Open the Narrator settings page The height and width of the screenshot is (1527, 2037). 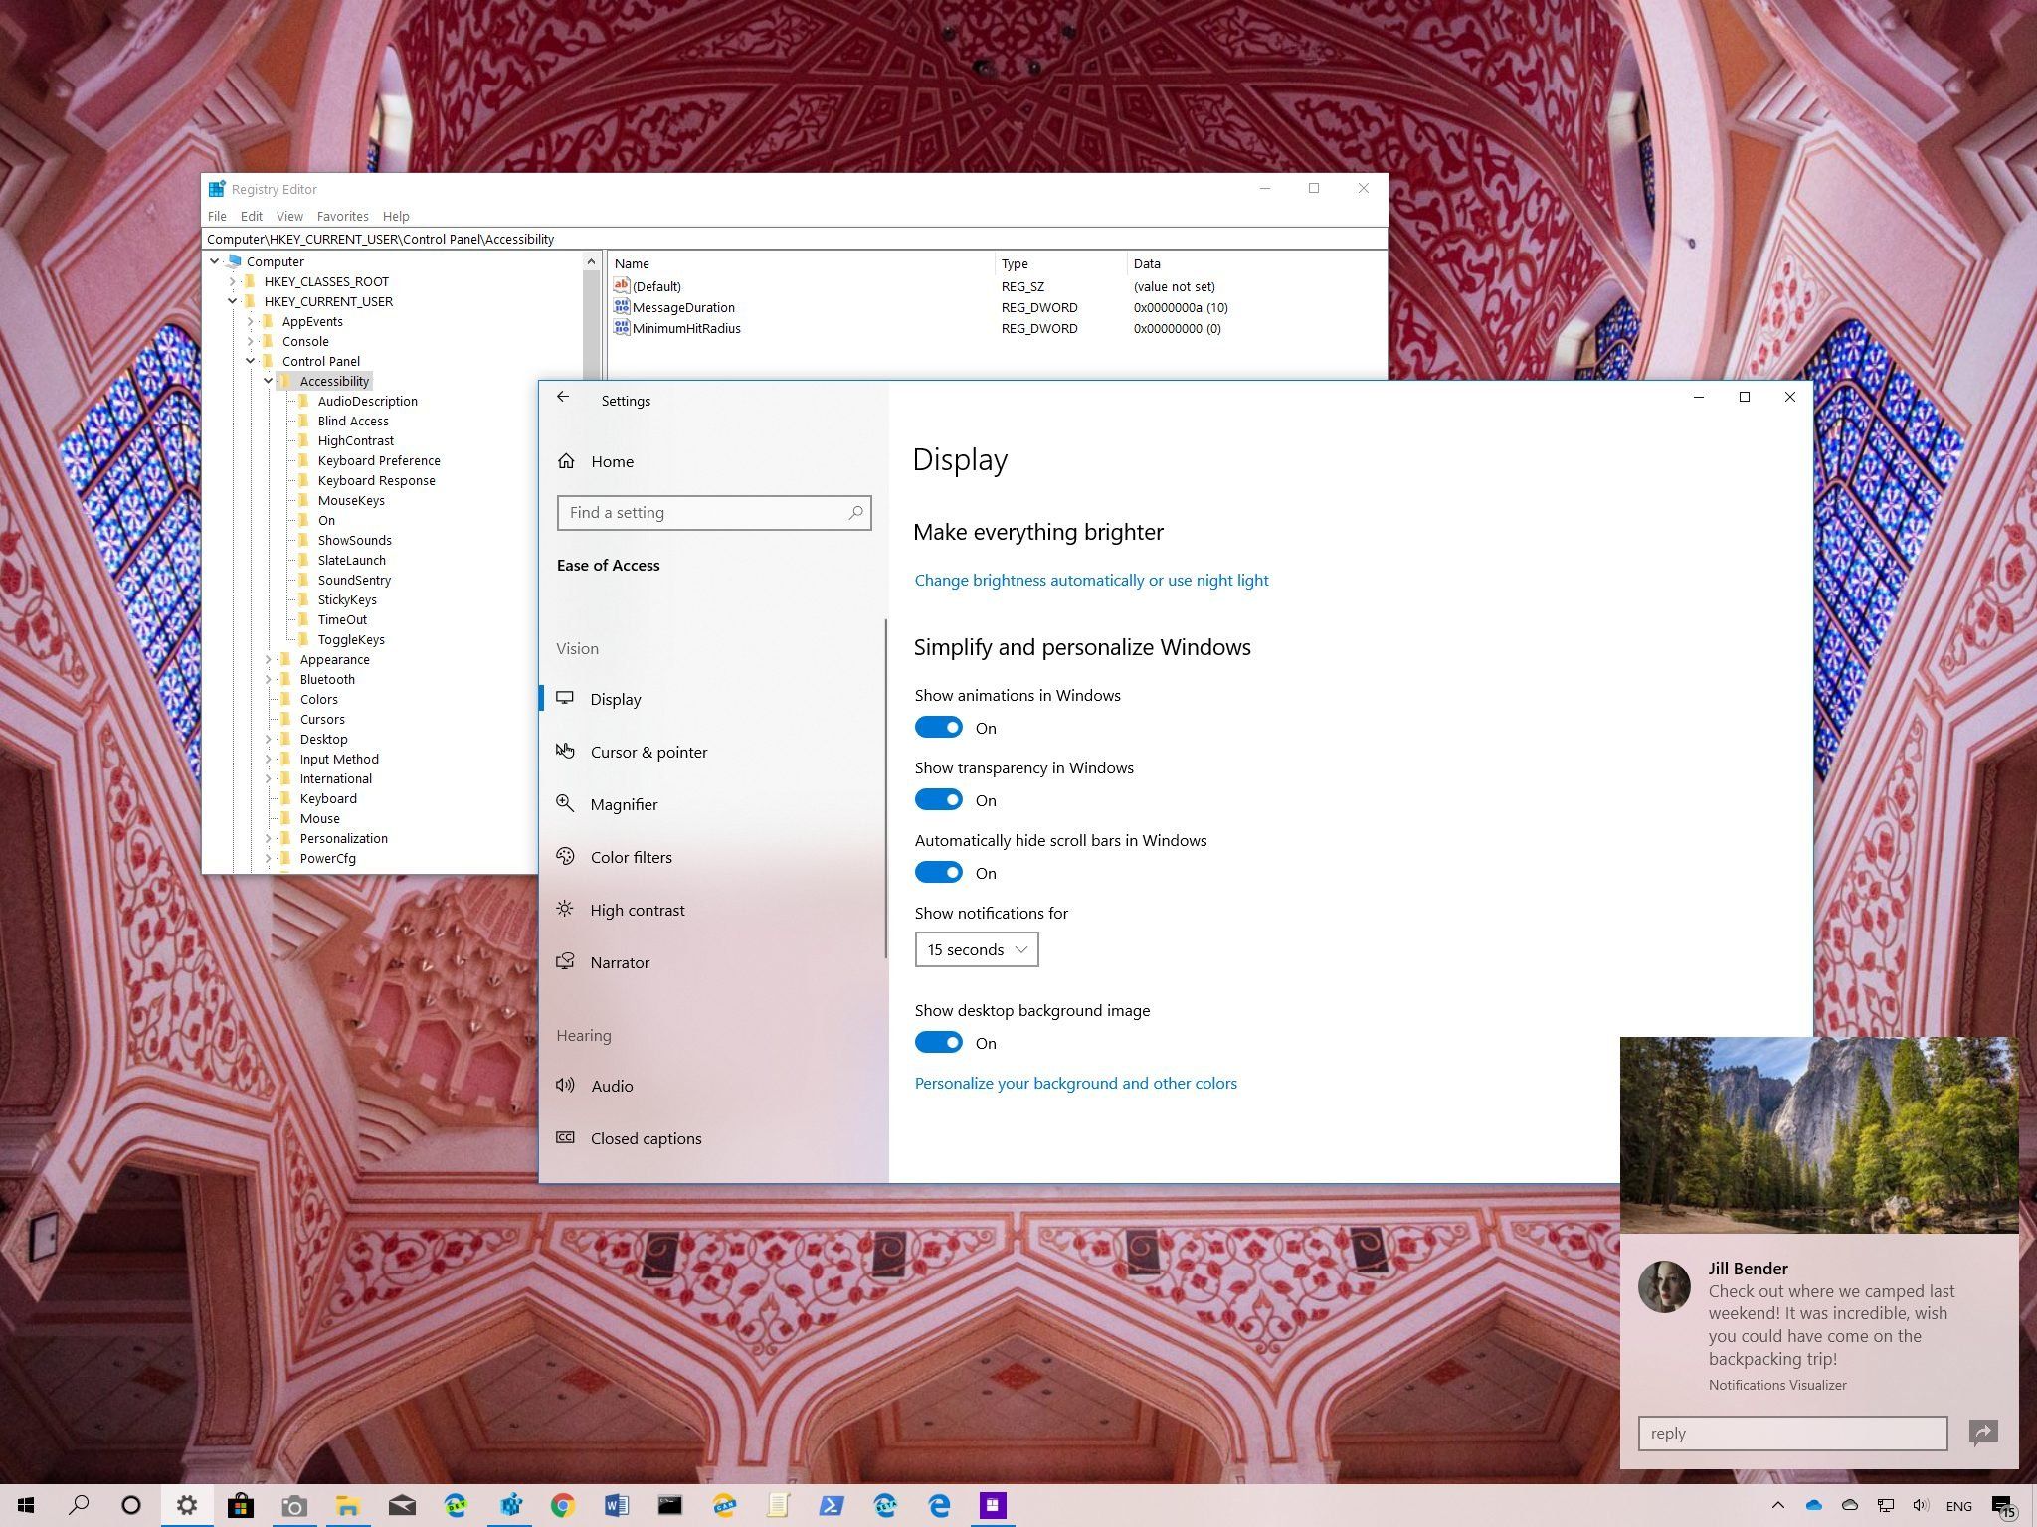tap(619, 962)
